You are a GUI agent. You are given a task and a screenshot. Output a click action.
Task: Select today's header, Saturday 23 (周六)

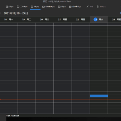pyautogui.click(x=99, y=19)
